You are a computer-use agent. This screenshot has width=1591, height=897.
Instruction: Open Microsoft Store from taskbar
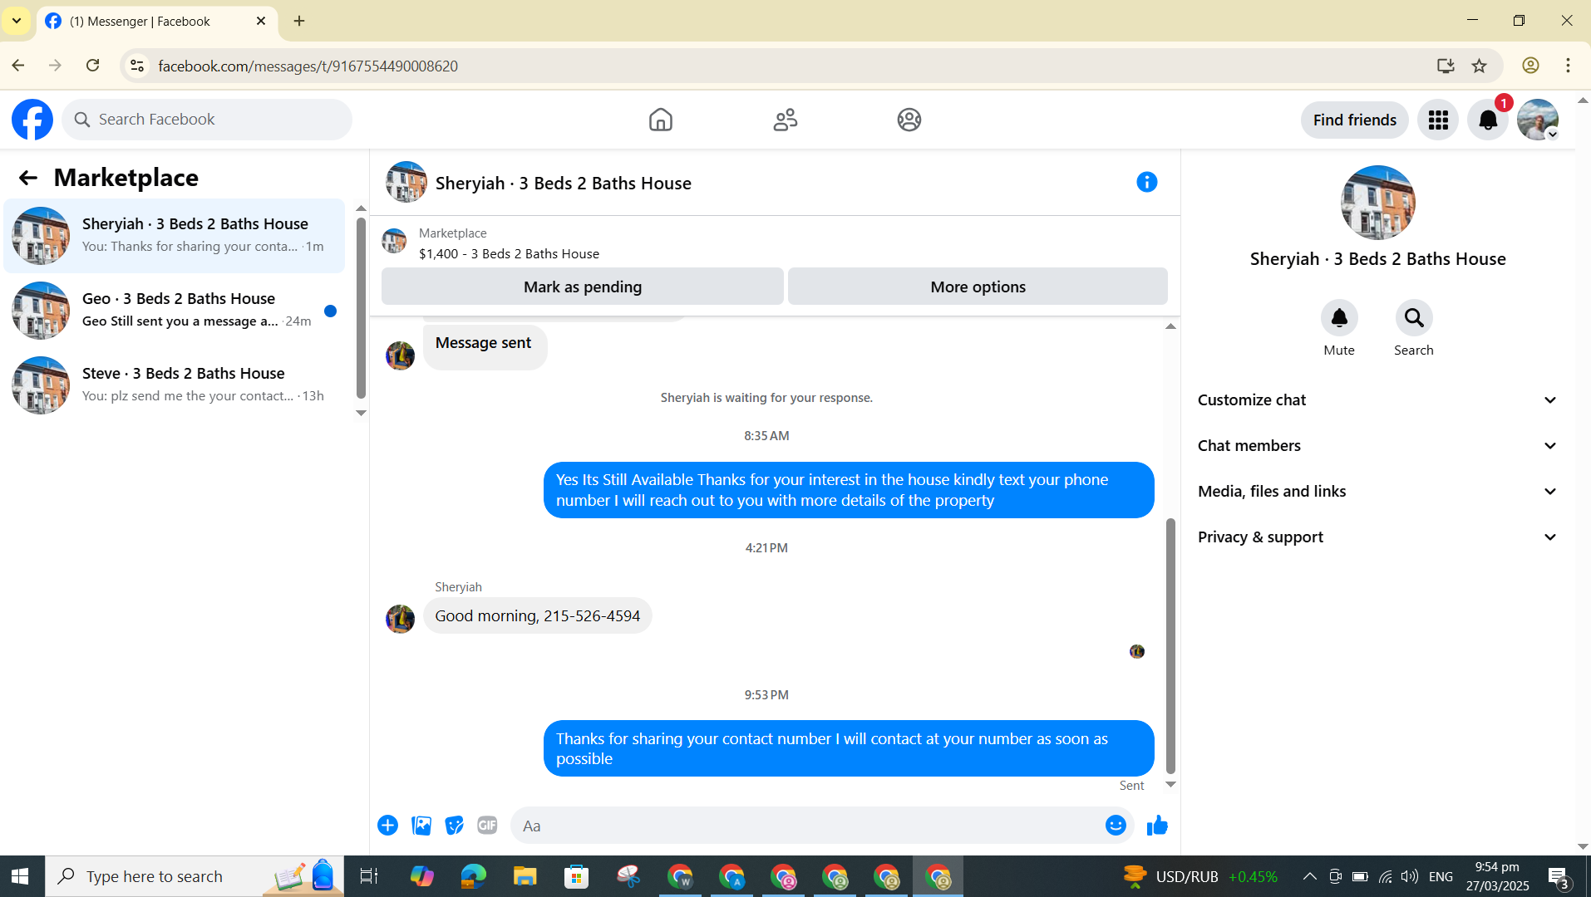click(576, 876)
